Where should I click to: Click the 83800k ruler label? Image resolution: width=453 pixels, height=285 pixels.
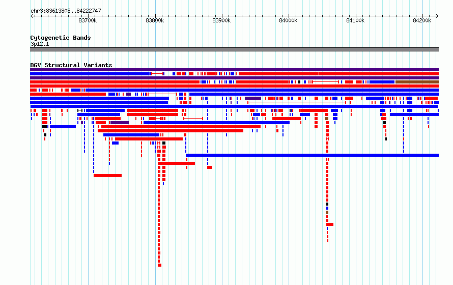pos(155,20)
